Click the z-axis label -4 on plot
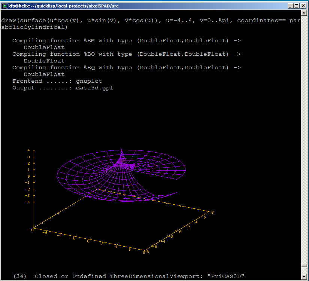This screenshot has height=281, width=309. pyautogui.click(x=27, y=202)
